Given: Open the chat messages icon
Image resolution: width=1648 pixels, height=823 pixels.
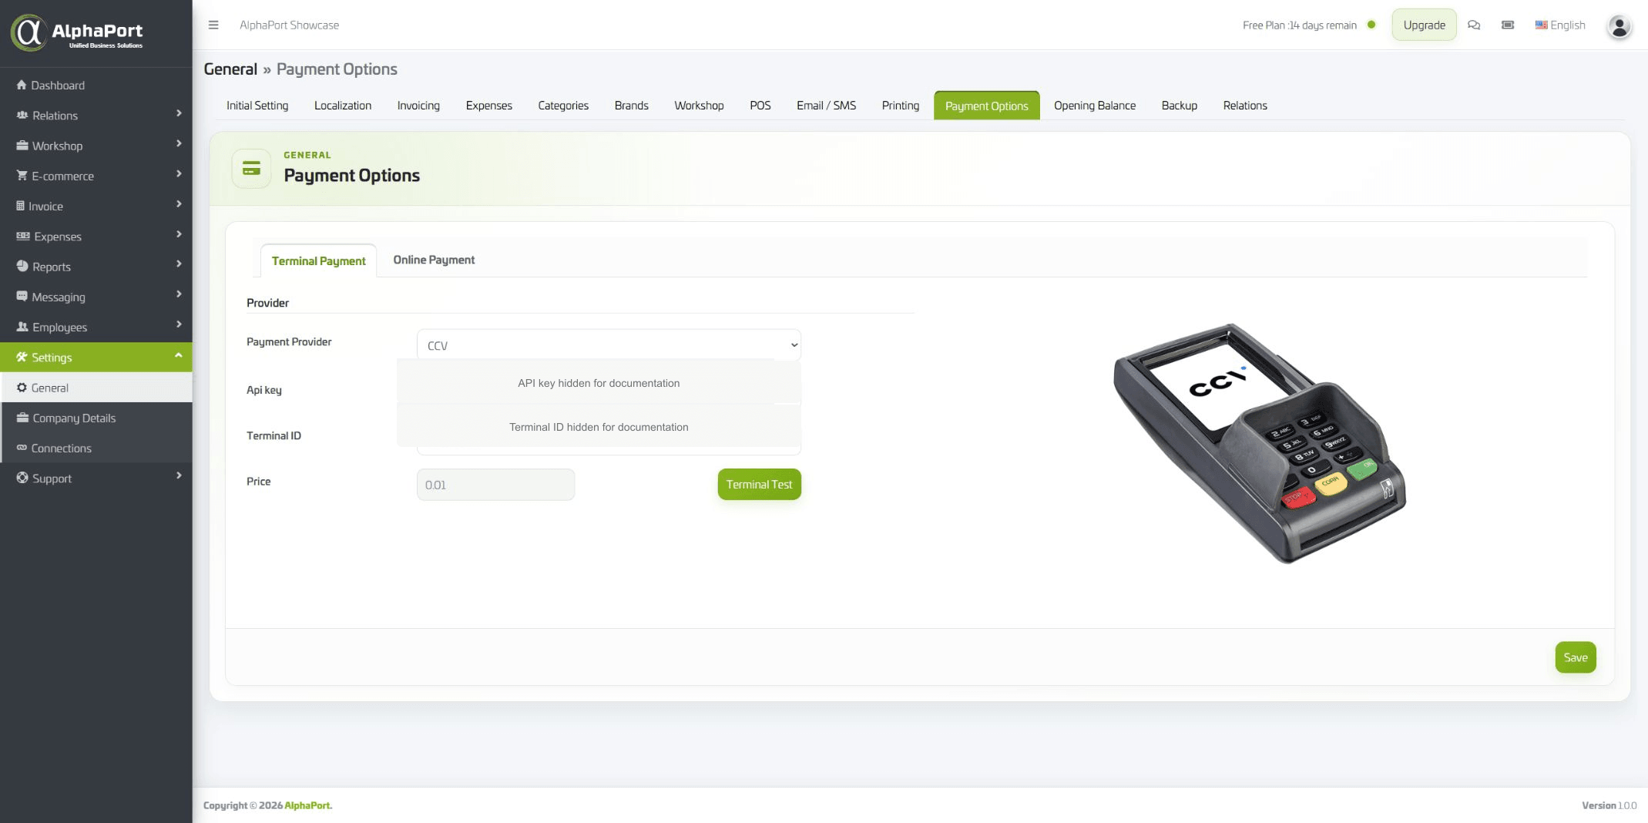Looking at the screenshot, I should point(1474,25).
